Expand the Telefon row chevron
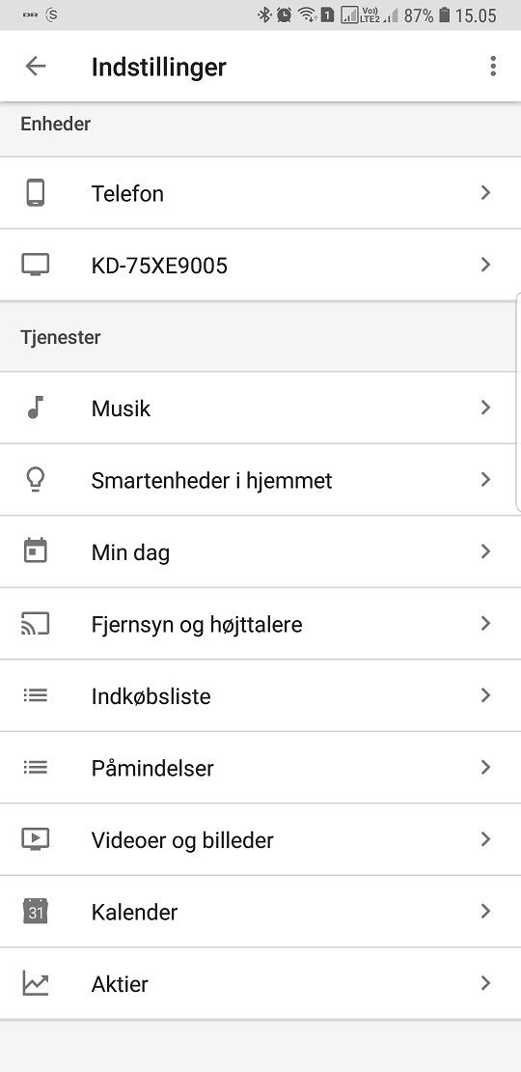This screenshot has width=521, height=1072. click(485, 193)
